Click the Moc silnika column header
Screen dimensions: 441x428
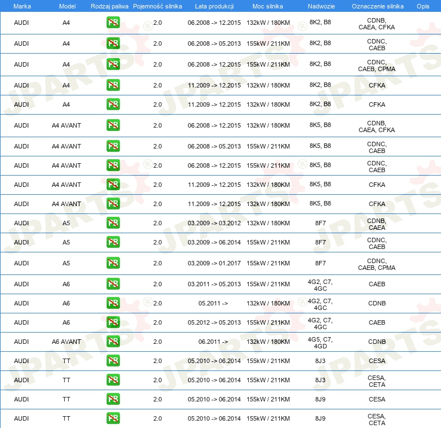tap(268, 6)
